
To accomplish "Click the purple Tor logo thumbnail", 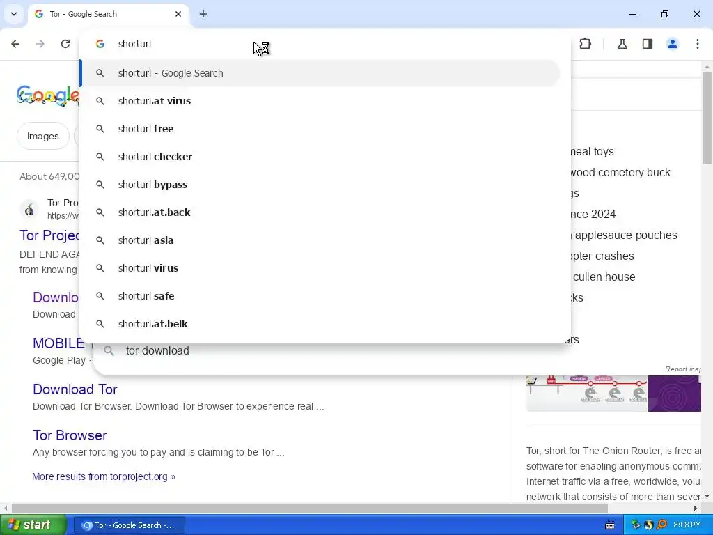I will tap(674, 394).
